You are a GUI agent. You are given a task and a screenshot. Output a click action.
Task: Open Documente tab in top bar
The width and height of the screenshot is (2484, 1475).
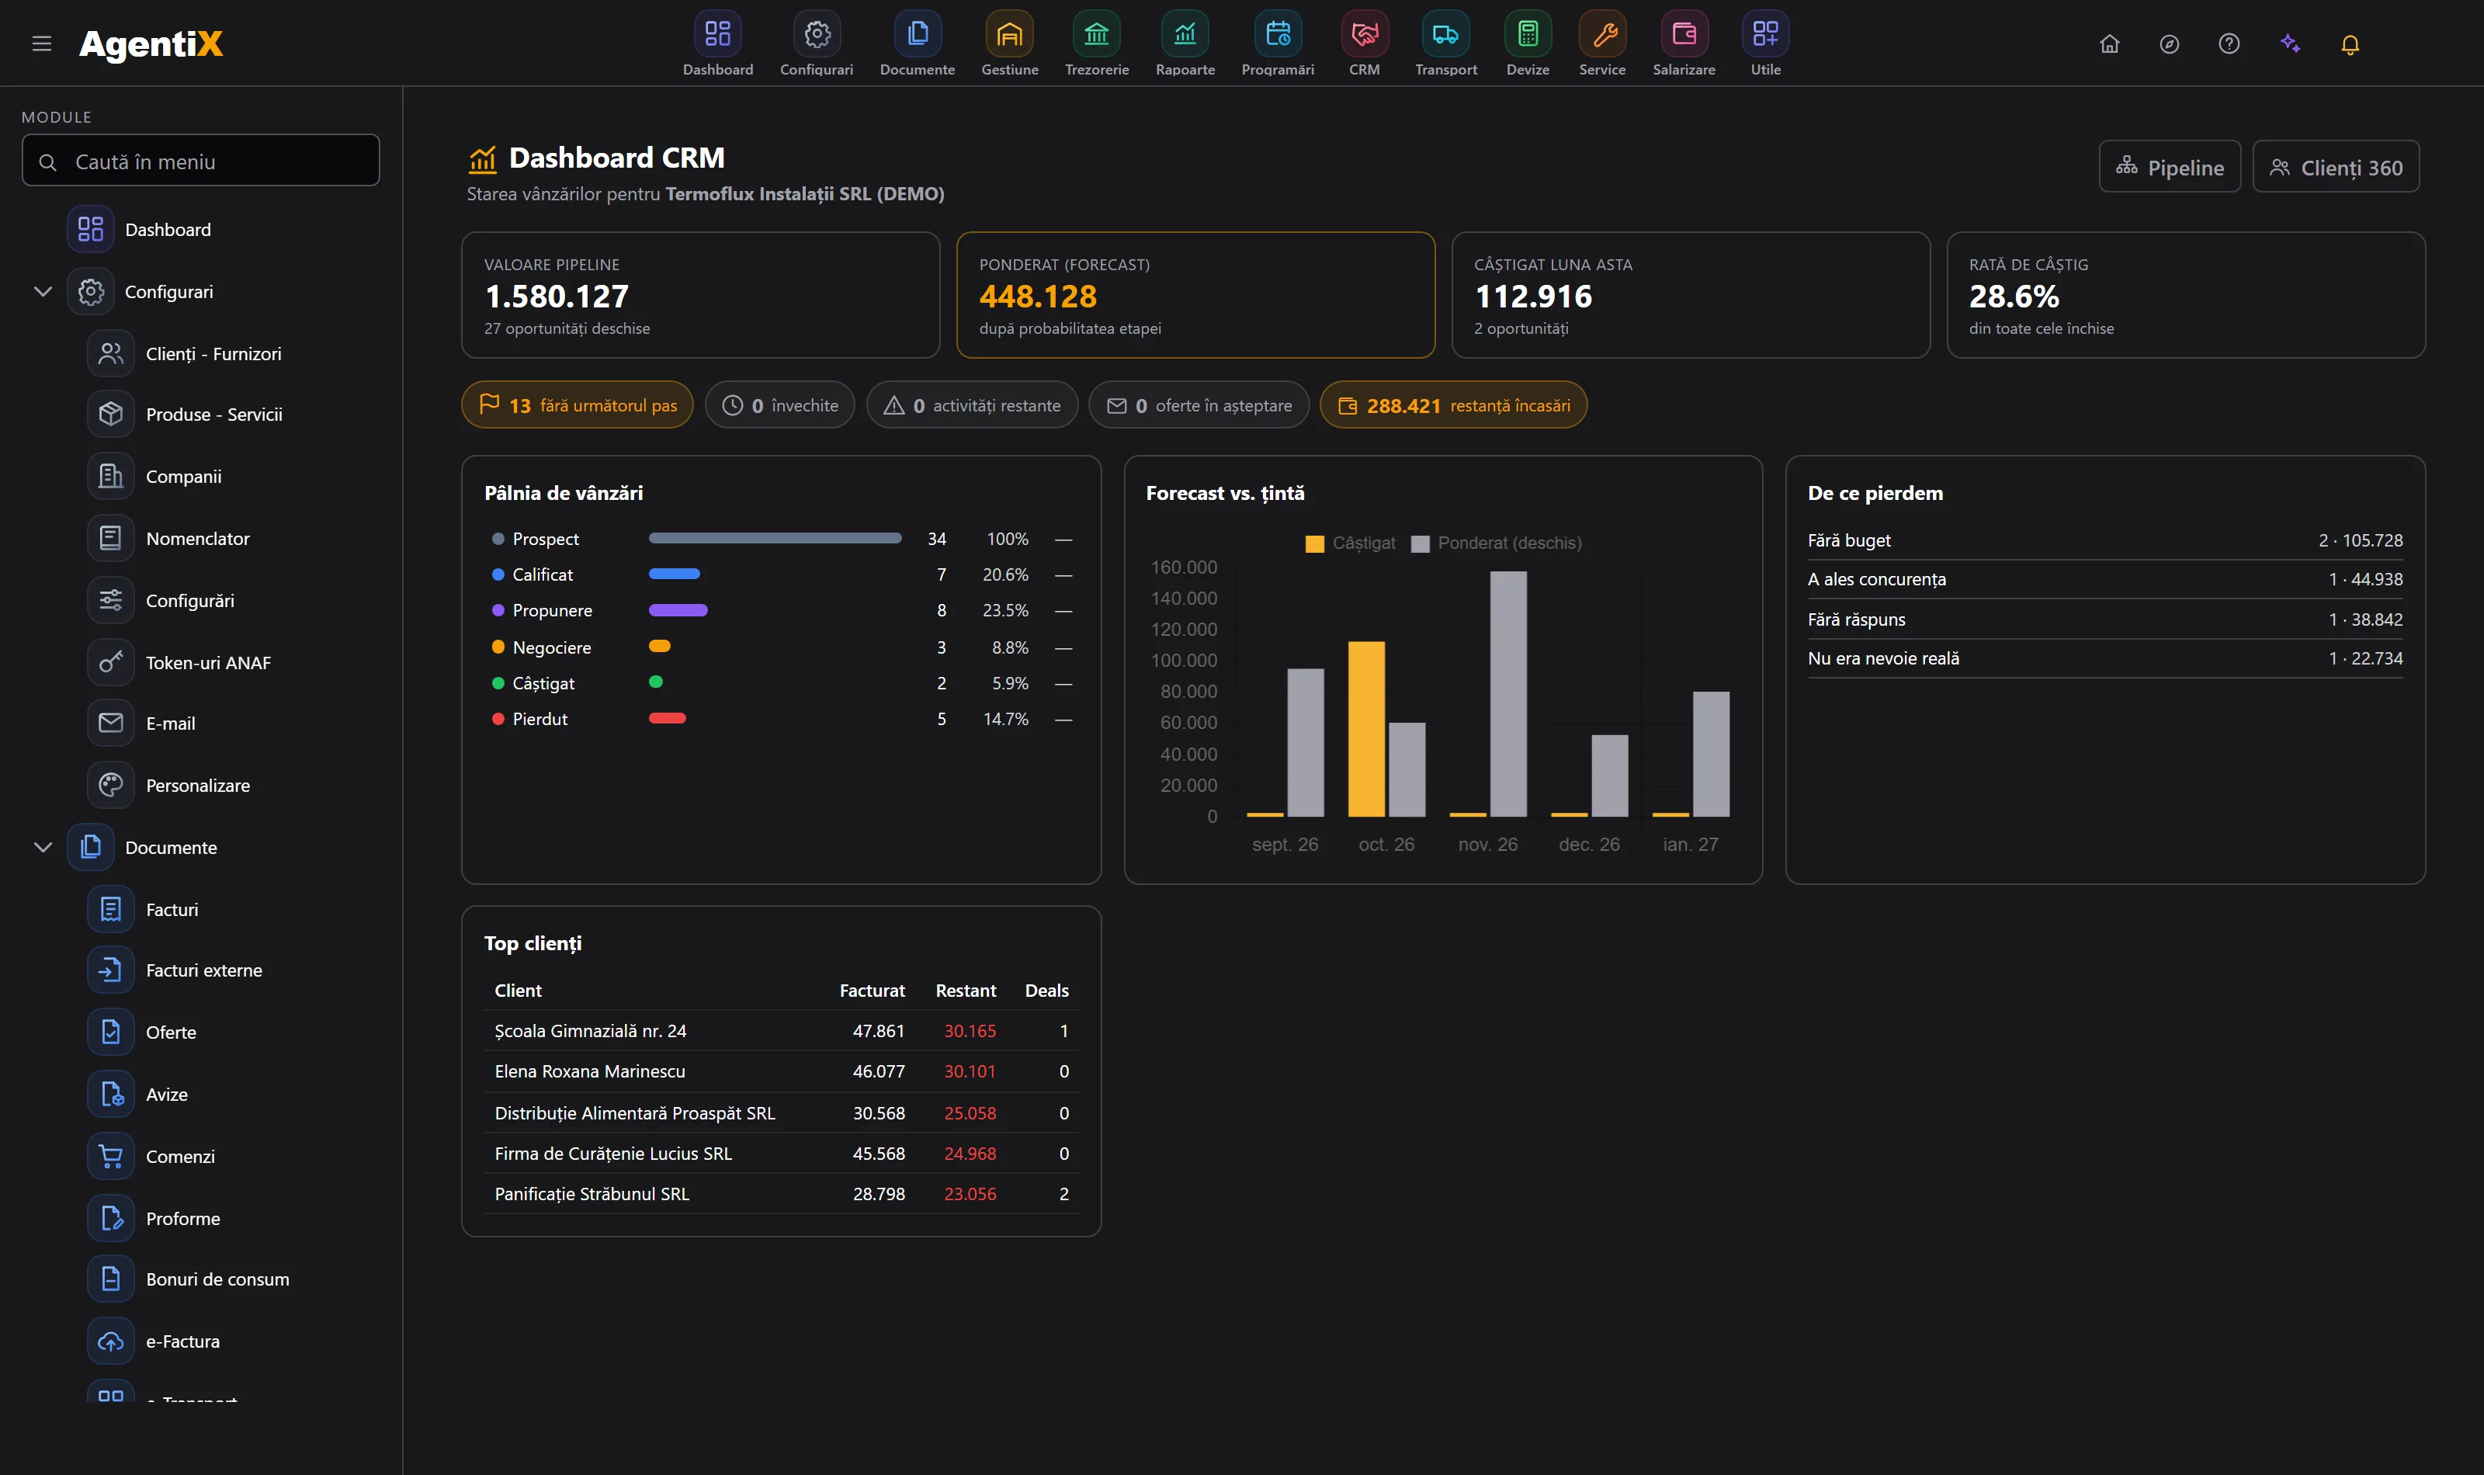917,43
